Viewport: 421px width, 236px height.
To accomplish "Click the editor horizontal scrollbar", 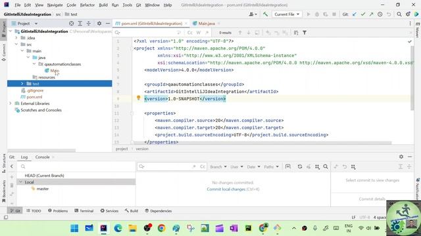I will coord(262,143).
